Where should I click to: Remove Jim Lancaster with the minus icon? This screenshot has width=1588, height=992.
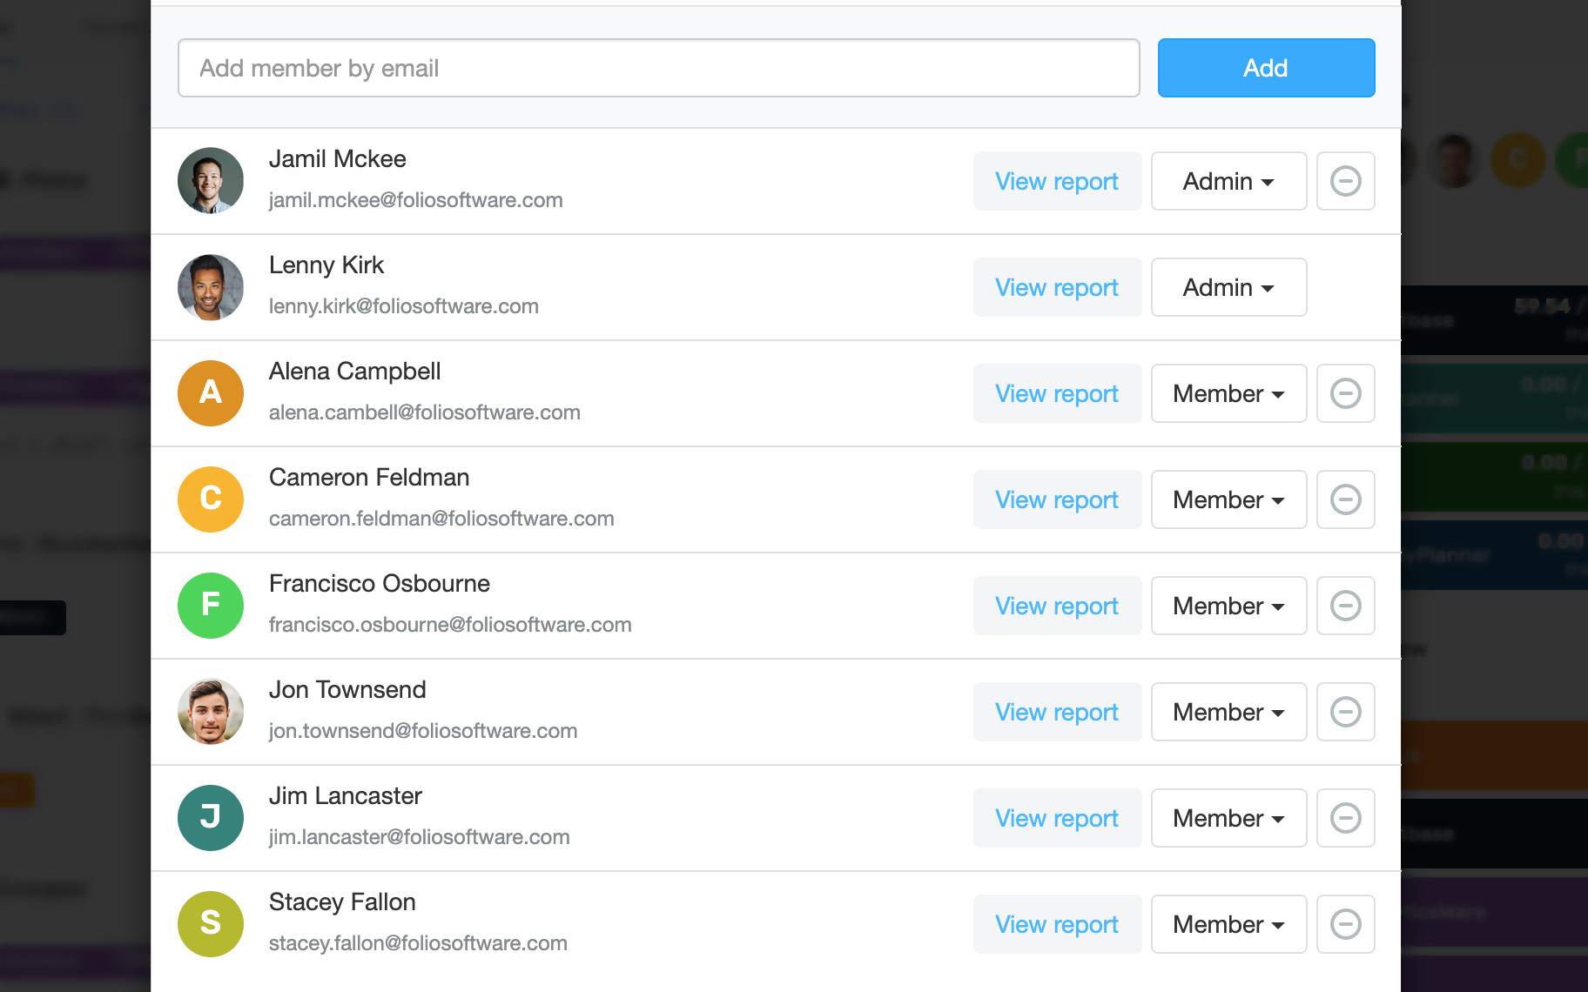tap(1345, 818)
